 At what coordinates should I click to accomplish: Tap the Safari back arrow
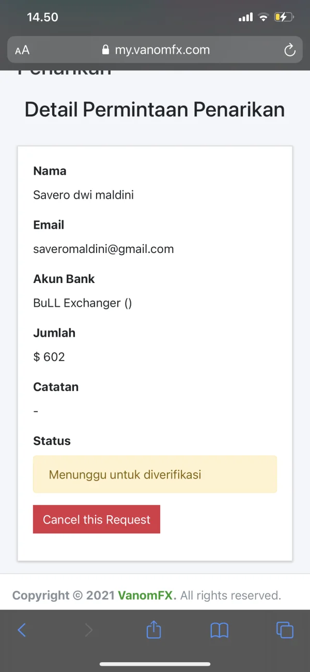click(x=22, y=630)
